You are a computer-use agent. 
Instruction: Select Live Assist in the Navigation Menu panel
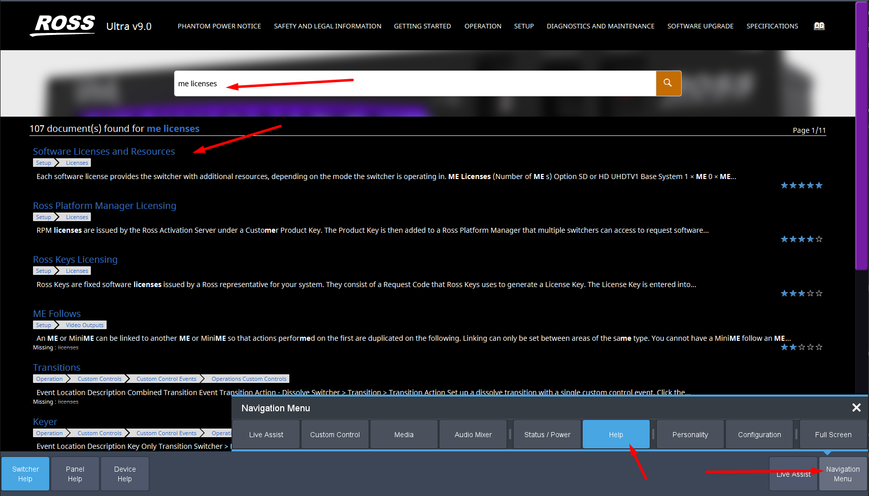[x=266, y=435]
